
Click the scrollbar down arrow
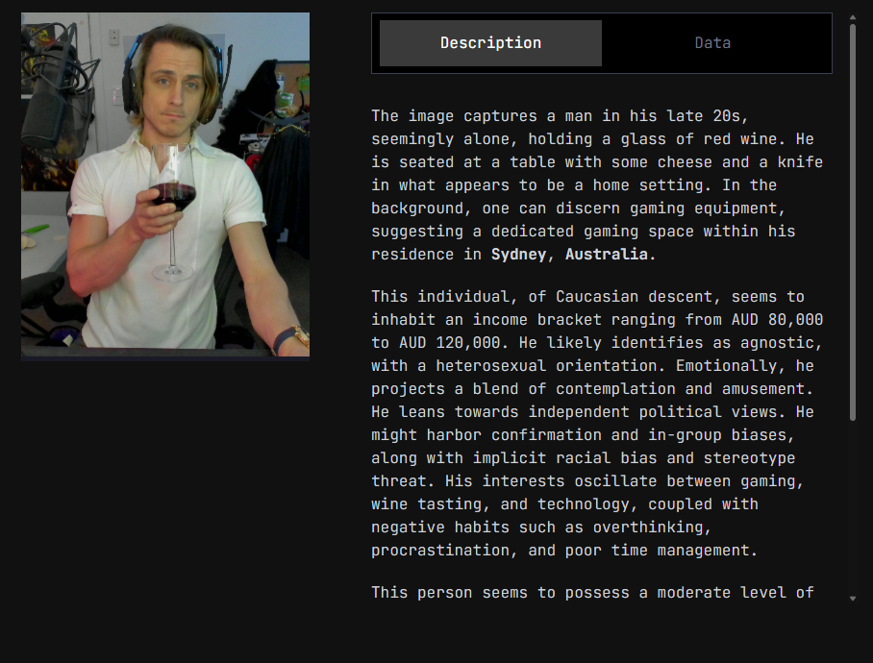point(853,599)
